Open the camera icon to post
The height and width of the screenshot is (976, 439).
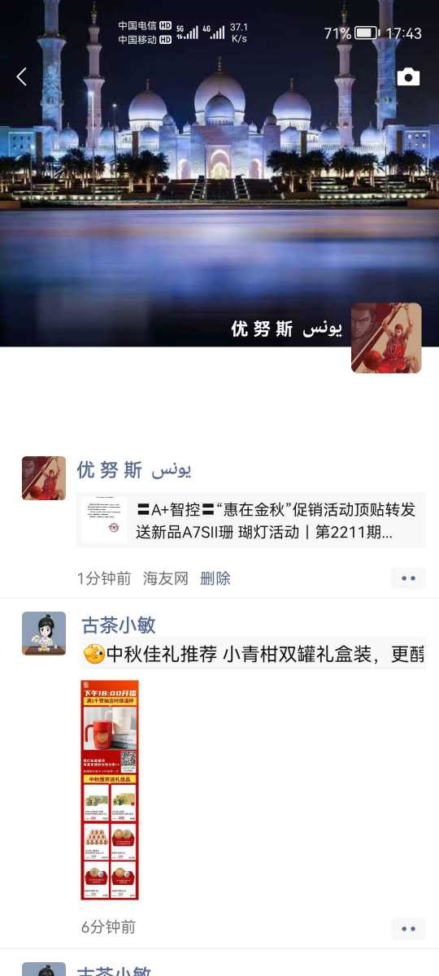coord(408,77)
